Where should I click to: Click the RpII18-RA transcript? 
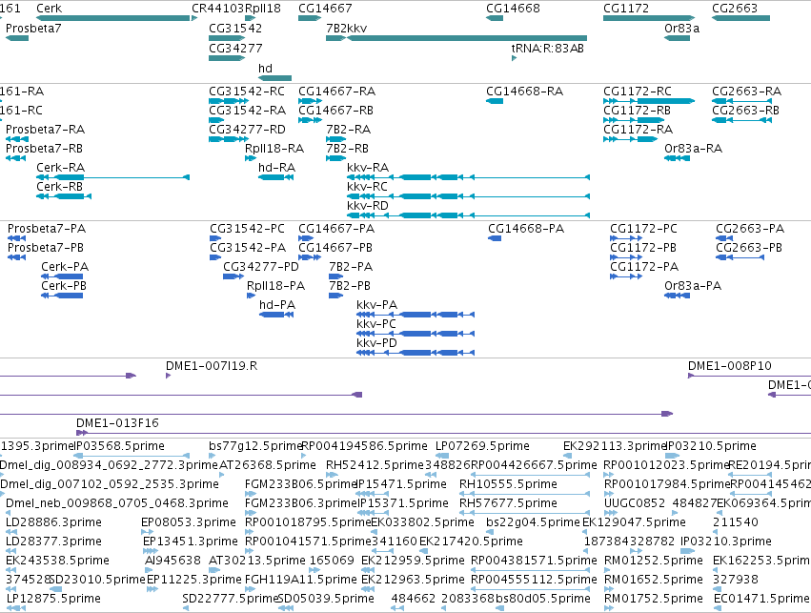tap(251, 158)
